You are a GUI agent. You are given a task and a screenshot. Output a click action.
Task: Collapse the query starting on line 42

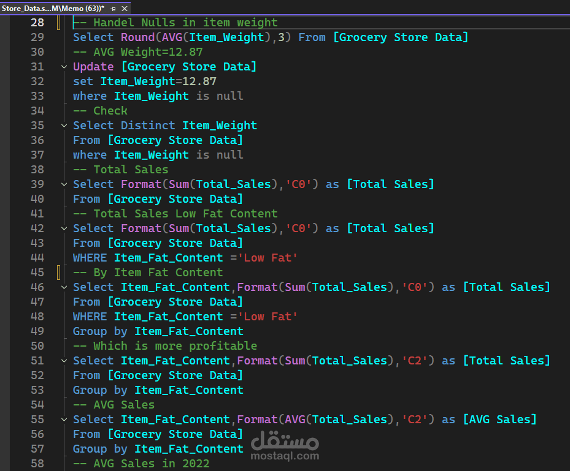(x=64, y=228)
